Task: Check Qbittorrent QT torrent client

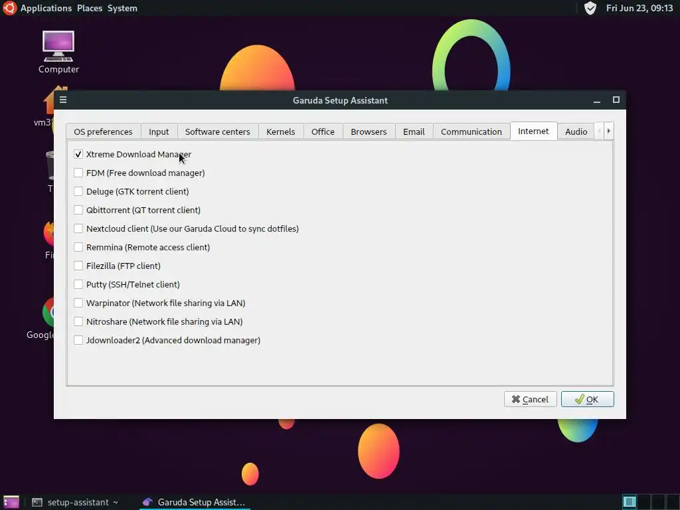Action: pos(78,210)
